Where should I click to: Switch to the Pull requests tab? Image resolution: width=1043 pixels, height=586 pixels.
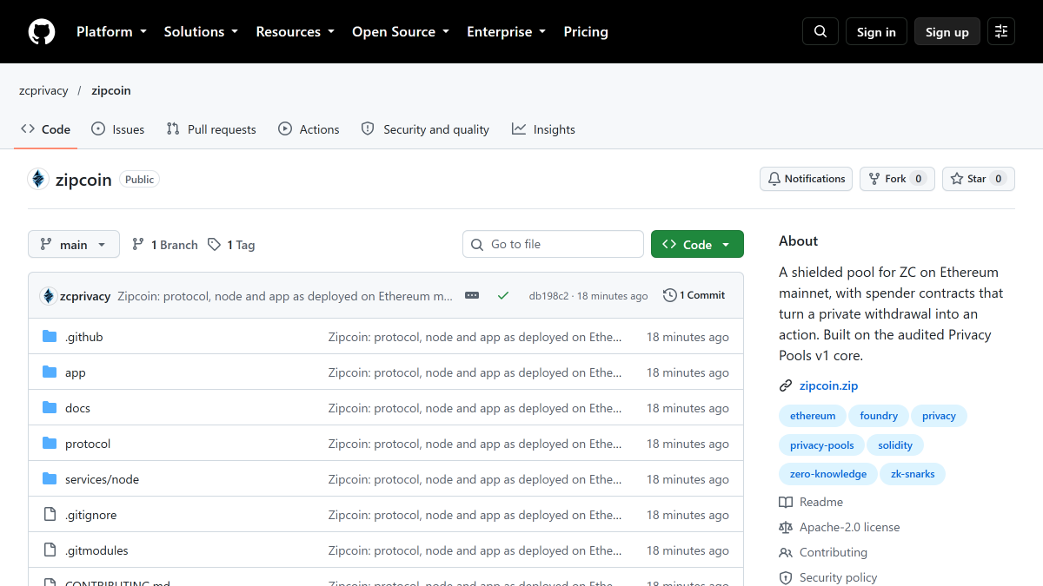tap(211, 129)
